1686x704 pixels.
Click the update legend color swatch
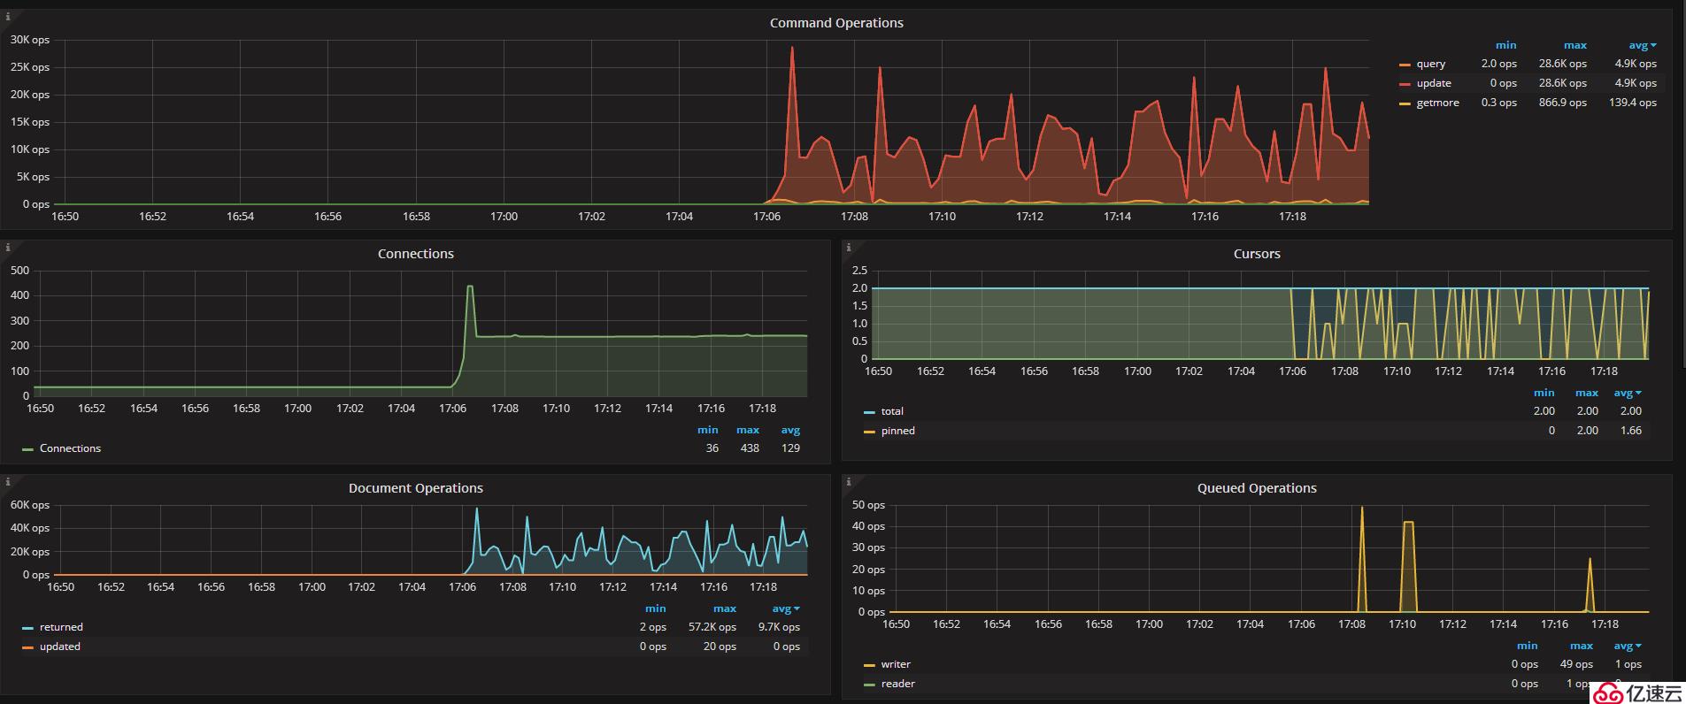tap(1405, 84)
